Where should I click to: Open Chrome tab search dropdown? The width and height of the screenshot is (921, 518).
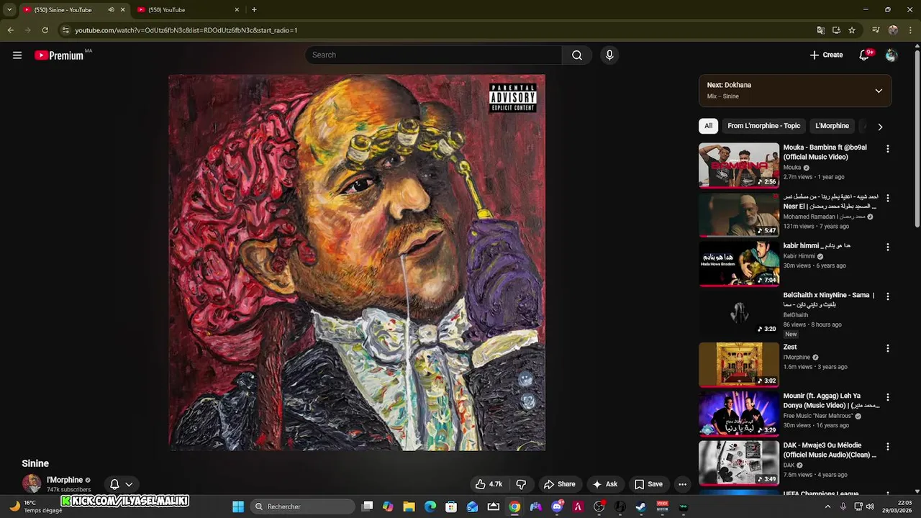[x=9, y=9]
